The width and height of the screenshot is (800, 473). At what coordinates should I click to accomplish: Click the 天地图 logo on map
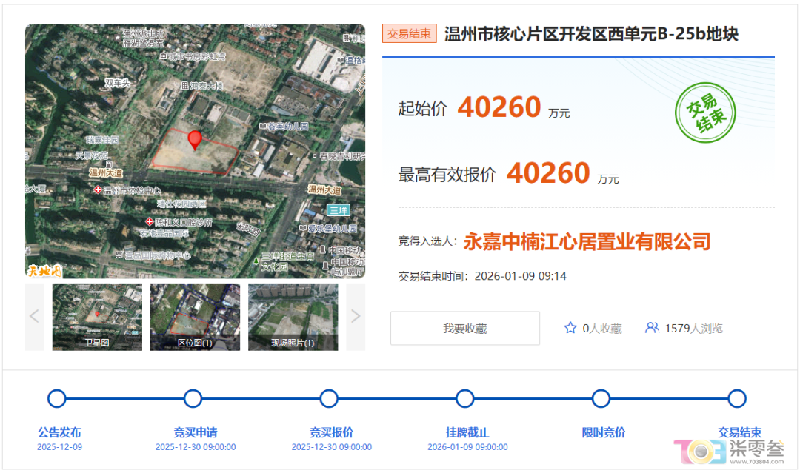coord(44,271)
